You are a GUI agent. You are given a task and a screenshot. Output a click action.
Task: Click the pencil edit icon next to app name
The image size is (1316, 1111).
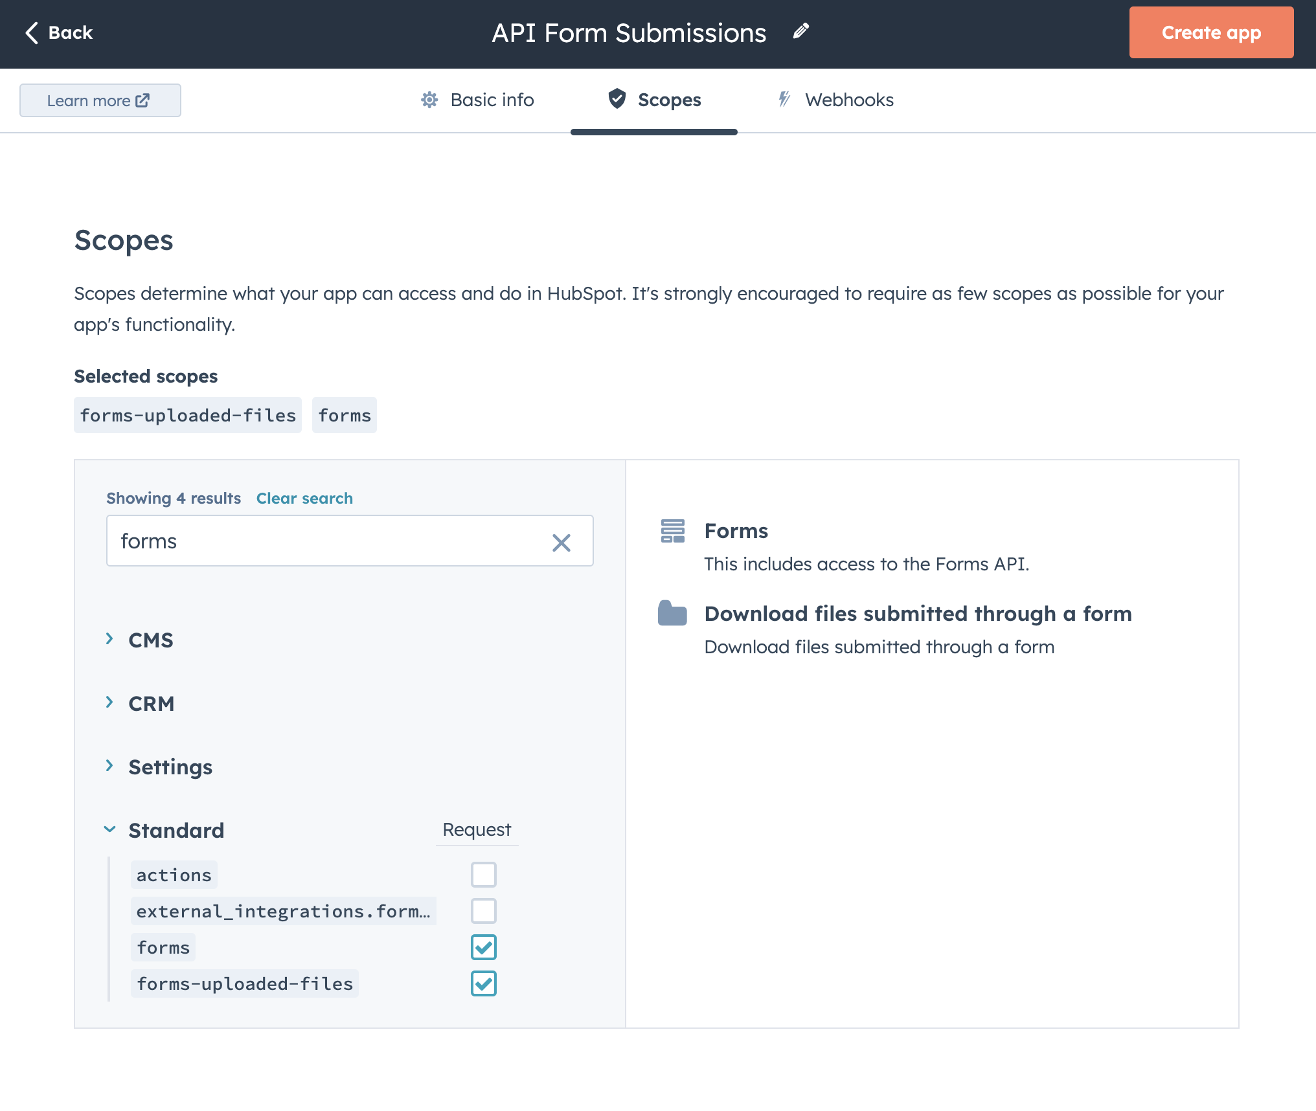tap(802, 32)
